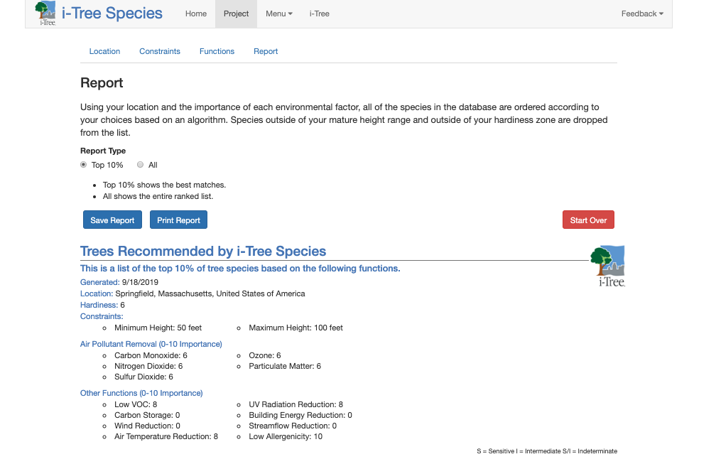Switch to the Constraints tab
The height and width of the screenshot is (464, 716).
160,51
